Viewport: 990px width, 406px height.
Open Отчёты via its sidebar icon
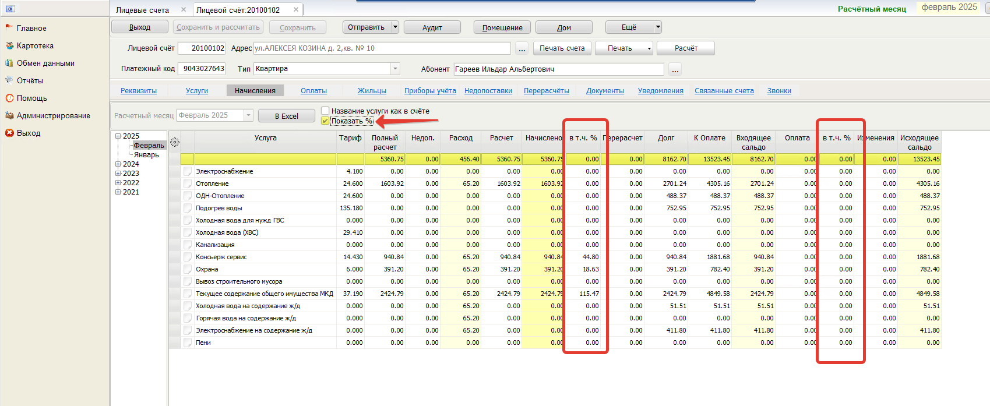9,80
